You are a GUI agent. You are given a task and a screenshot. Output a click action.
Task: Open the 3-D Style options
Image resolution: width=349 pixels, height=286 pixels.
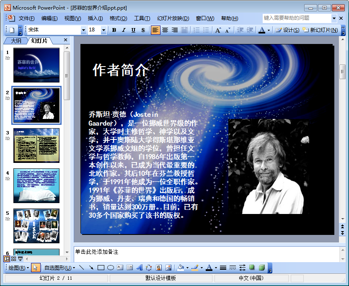(x=262, y=268)
